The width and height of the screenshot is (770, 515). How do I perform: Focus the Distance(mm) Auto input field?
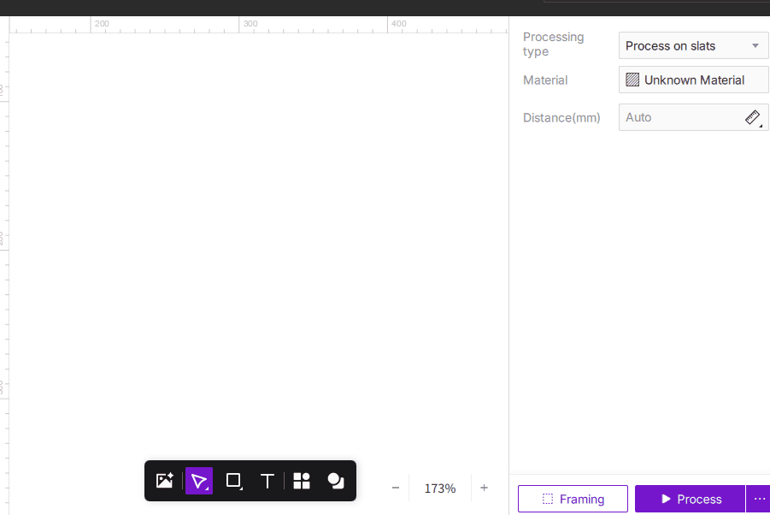pos(679,117)
